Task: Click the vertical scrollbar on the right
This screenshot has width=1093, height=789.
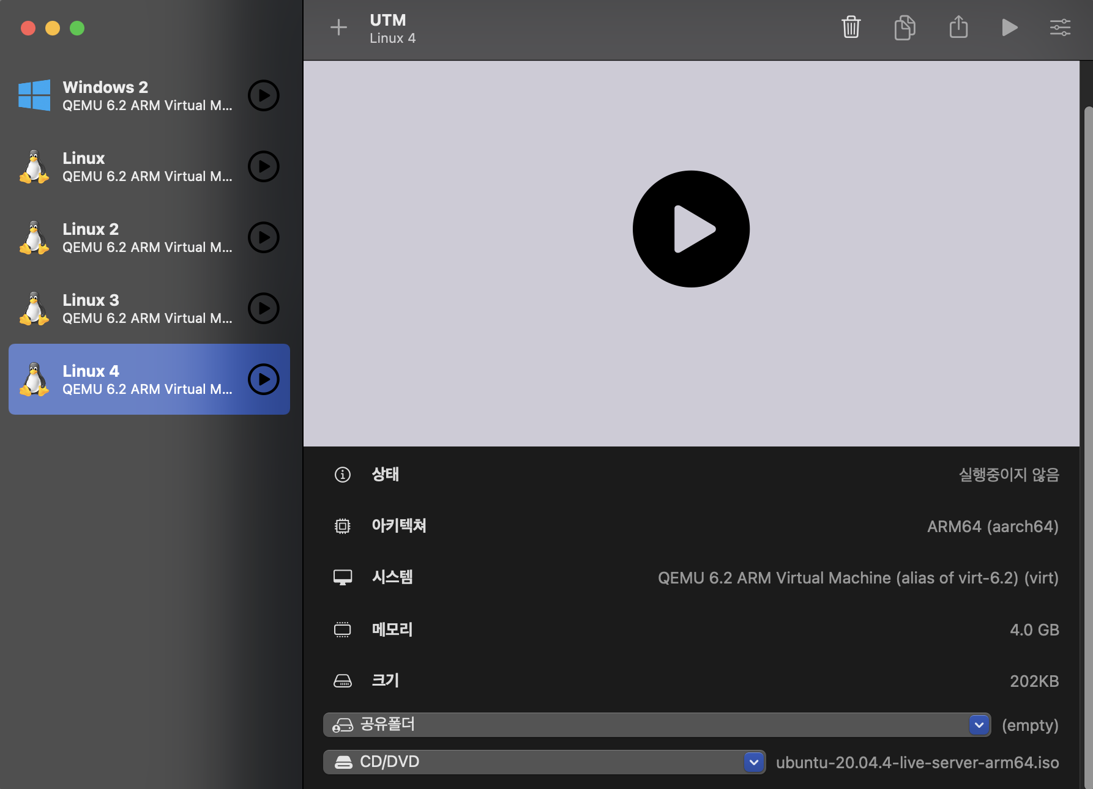Action: pyautogui.click(x=1088, y=446)
